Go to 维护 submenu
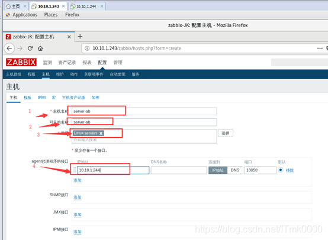The image size is (328, 240). [60, 74]
